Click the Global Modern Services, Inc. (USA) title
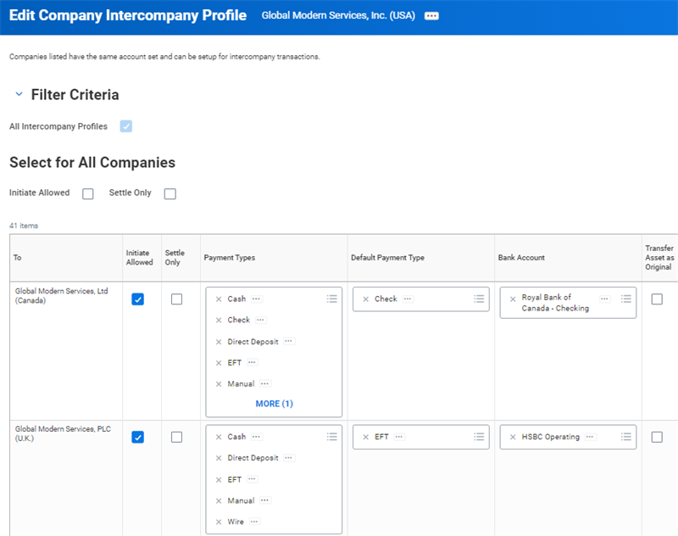 pyautogui.click(x=338, y=15)
